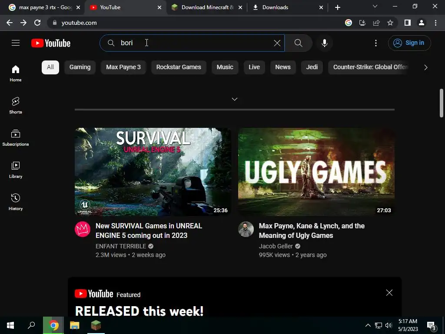Screen dimensions: 445x334
Task: Select the All filter chip
Action: pos(50,67)
